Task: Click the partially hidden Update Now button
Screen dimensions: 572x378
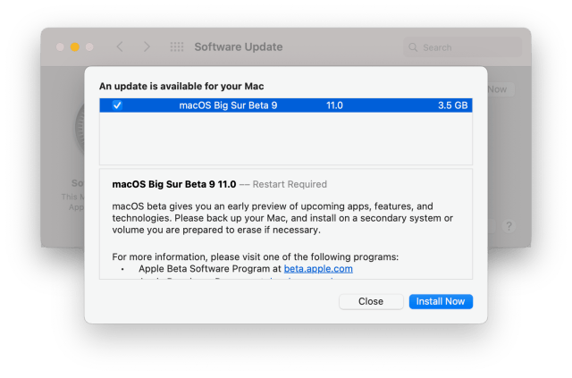Action: click(499, 89)
